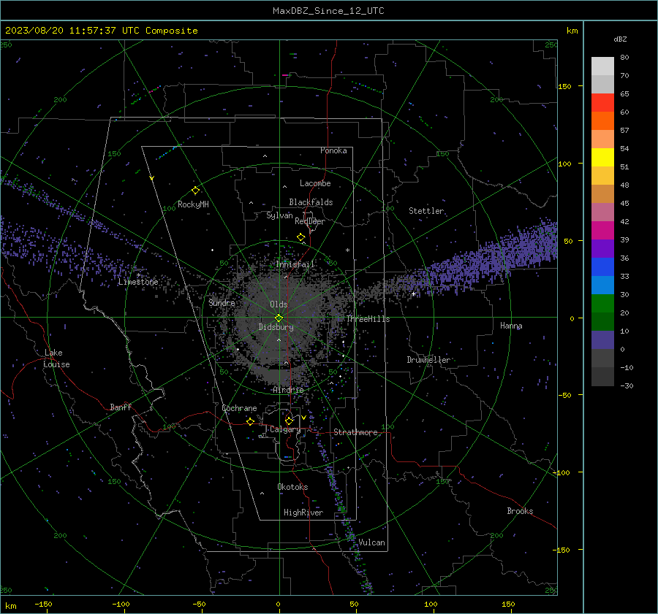This screenshot has height=614, width=658.
Task: Click the yellow radar-site diamond between Olds and Didsbury
Action: [279, 318]
